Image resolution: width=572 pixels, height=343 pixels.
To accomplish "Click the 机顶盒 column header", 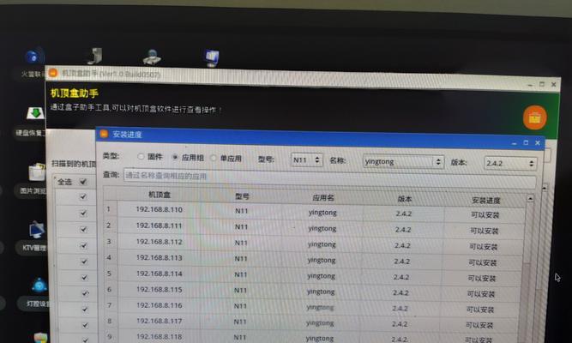I will click(160, 195).
